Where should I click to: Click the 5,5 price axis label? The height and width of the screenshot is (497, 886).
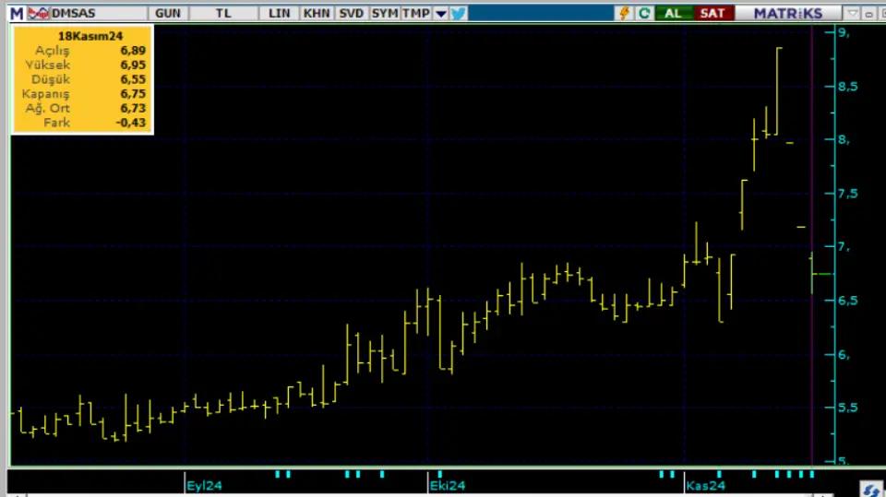[x=847, y=408]
